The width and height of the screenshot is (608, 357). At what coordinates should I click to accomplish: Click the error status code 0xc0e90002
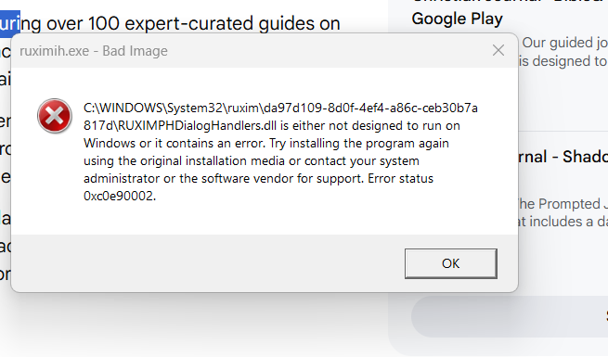pyautogui.click(x=120, y=196)
